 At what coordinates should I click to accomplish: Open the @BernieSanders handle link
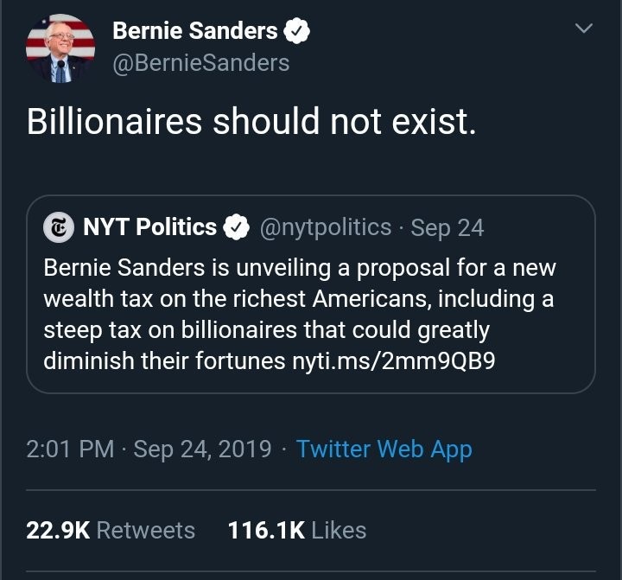point(201,63)
